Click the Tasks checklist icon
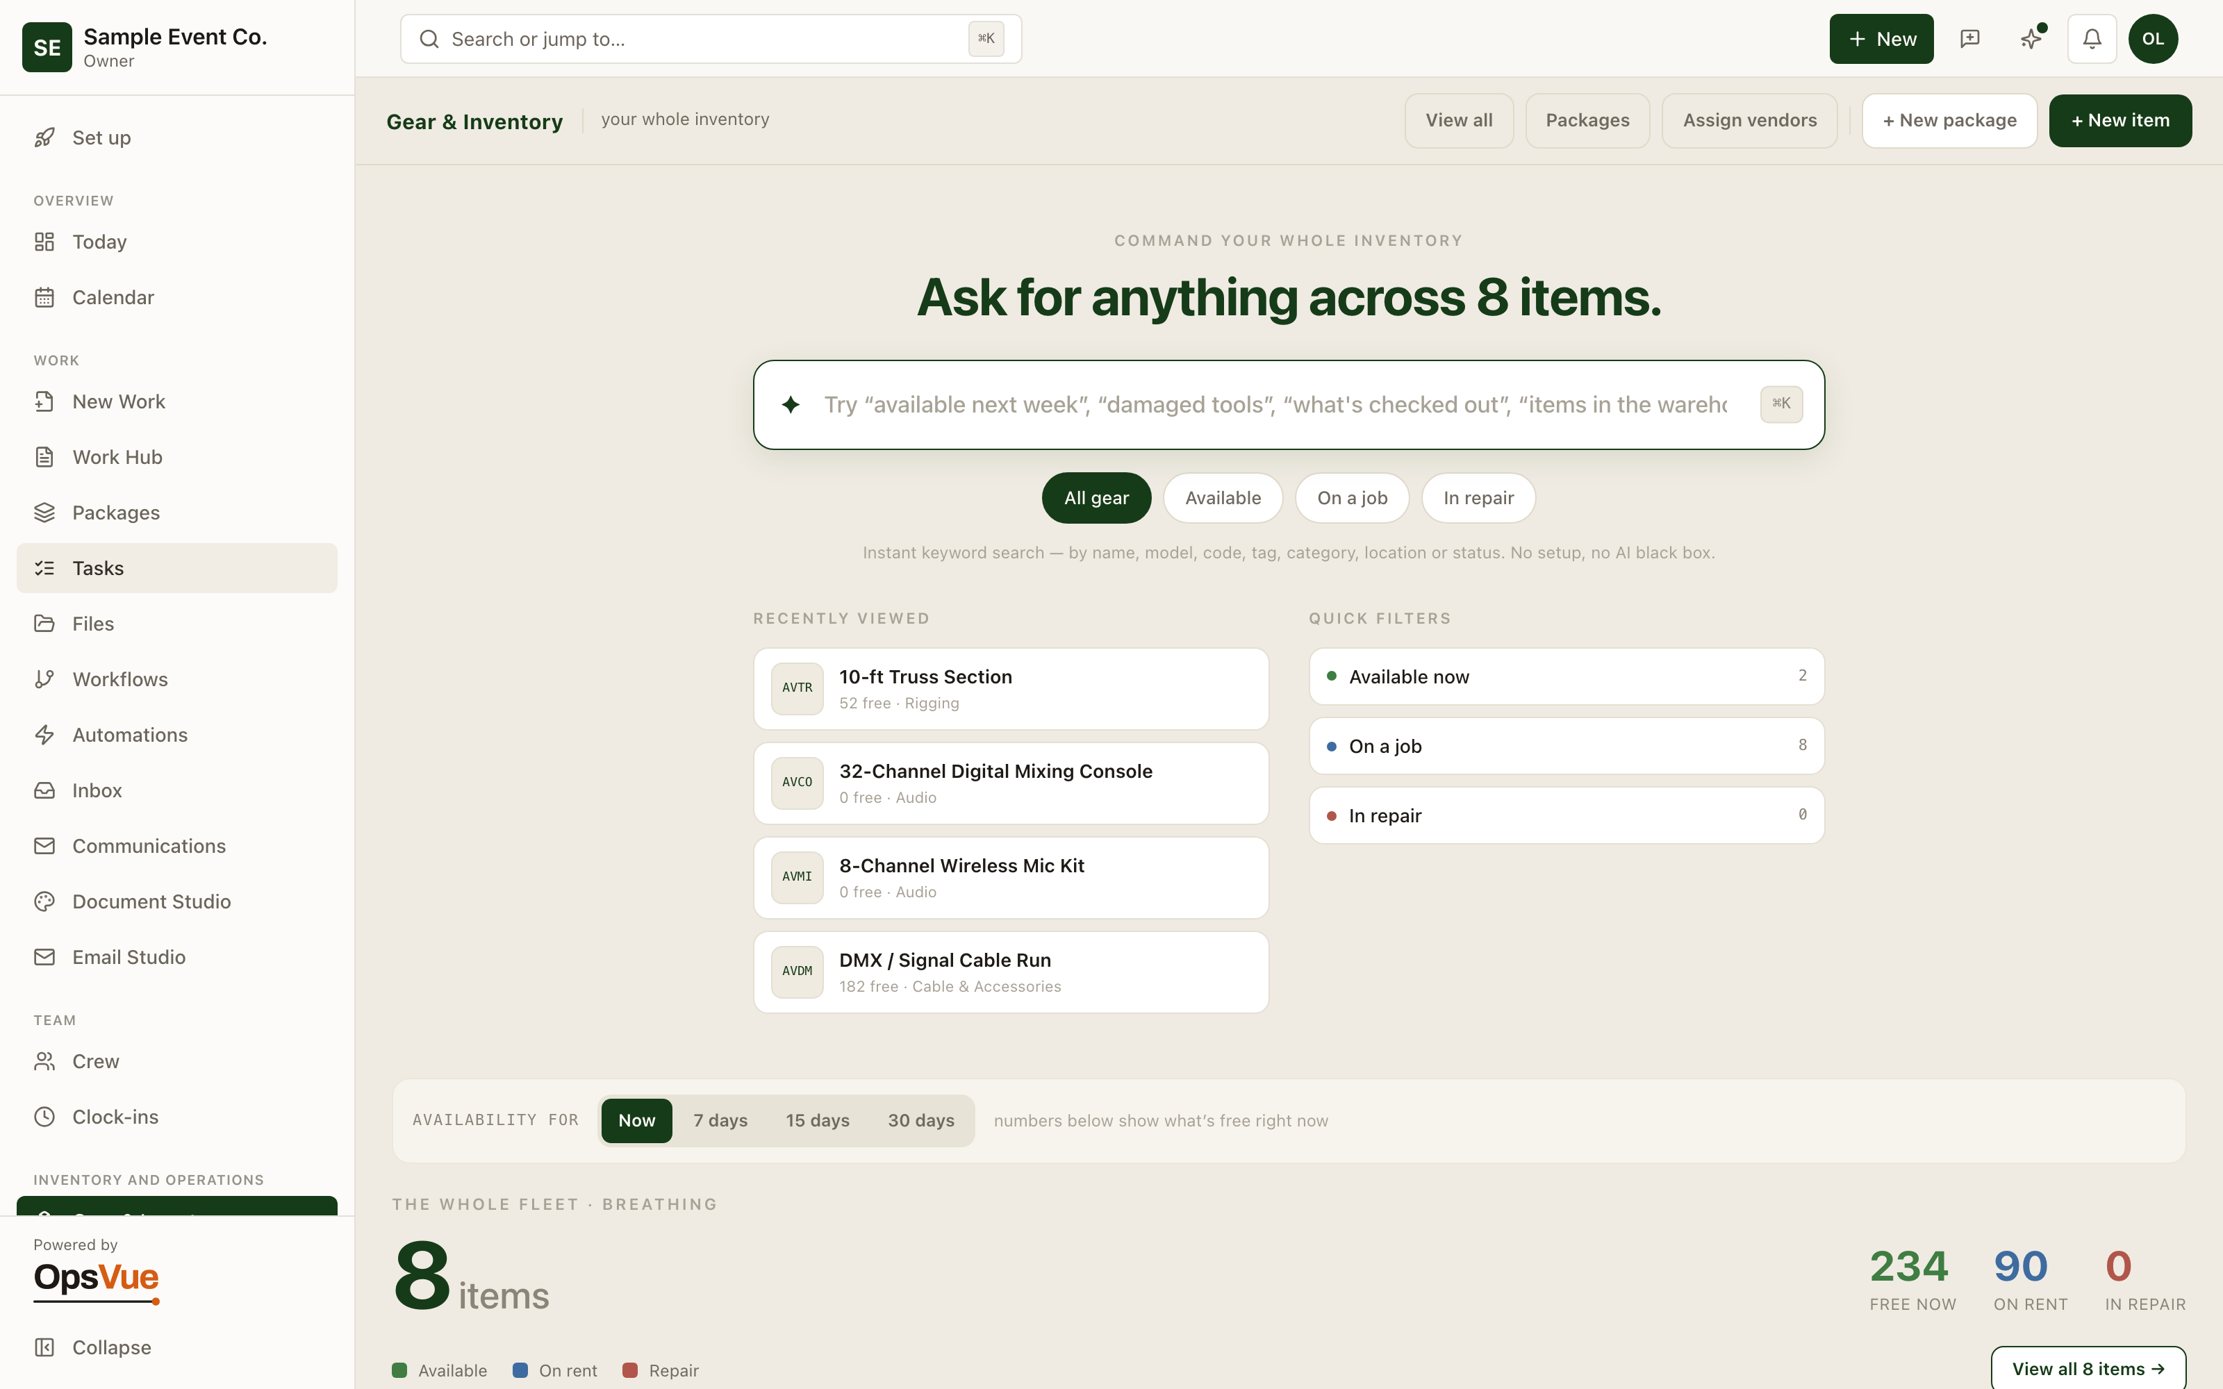Image resolution: width=2223 pixels, height=1389 pixels. tap(44, 569)
